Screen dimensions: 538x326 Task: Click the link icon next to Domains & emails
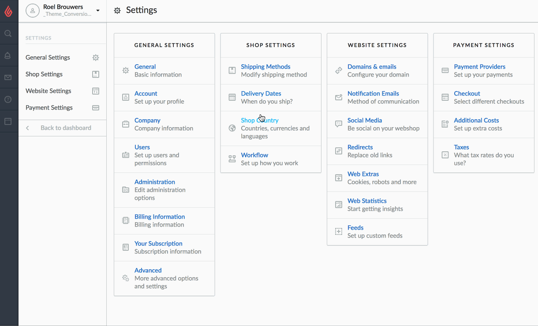tap(339, 70)
